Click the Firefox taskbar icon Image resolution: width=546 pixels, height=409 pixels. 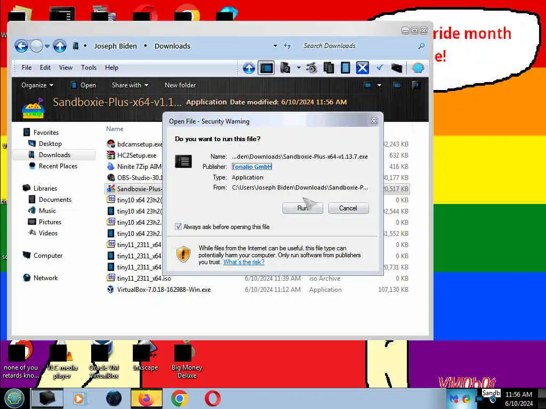point(147,398)
